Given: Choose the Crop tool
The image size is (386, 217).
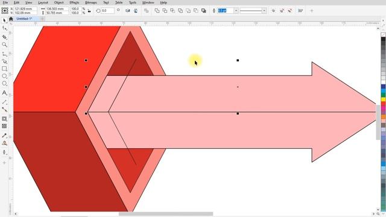Looking at the screenshot, I should pyautogui.click(x=4, y=37).
